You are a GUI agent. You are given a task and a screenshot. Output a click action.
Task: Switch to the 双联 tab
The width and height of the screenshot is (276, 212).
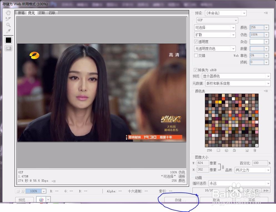[42, 13]
